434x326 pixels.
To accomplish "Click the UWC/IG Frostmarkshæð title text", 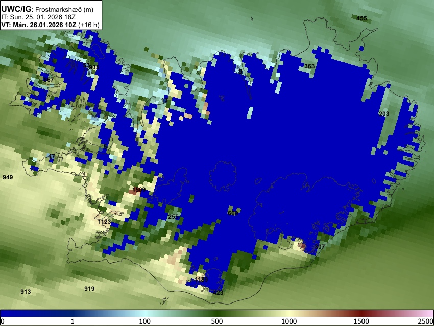I will (x=47, y=9).
